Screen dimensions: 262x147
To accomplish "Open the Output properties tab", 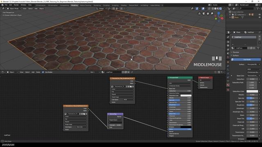I will click(228, 46).
